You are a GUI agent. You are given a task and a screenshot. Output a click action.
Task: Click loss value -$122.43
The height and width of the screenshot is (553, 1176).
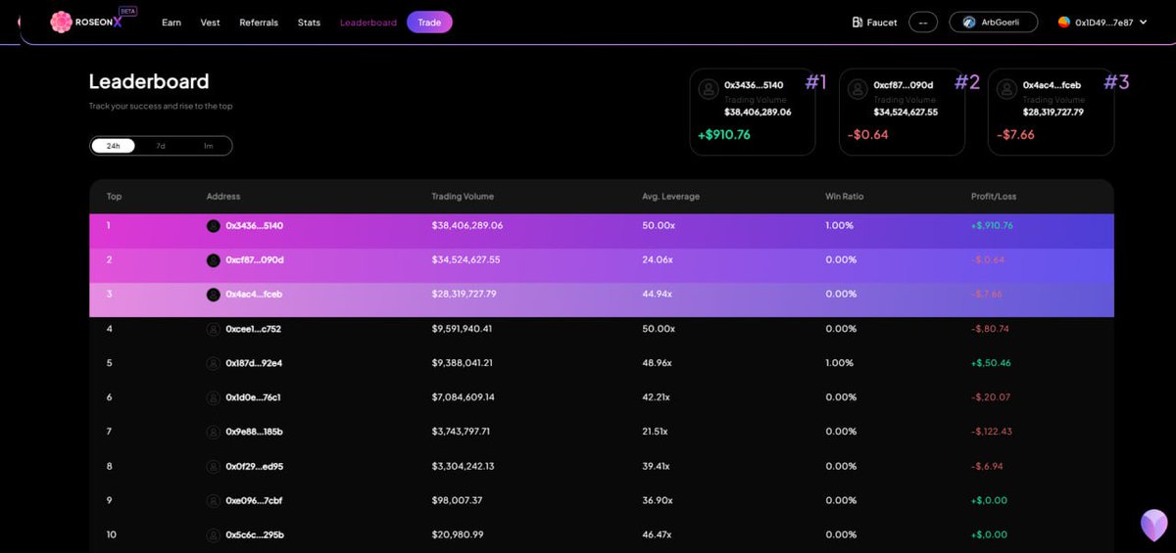pos(992,432)
